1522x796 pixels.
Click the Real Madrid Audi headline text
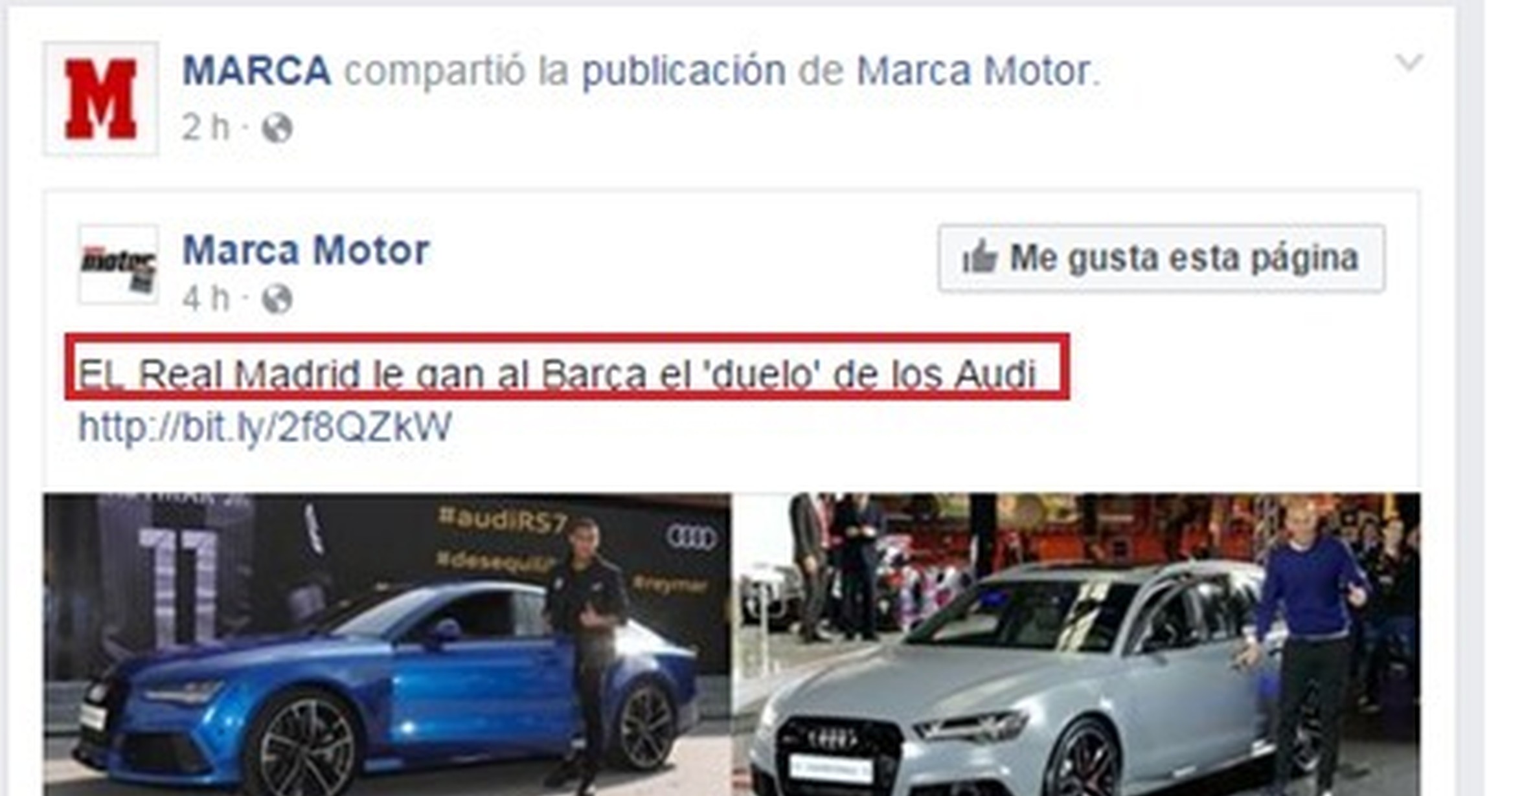557,373
